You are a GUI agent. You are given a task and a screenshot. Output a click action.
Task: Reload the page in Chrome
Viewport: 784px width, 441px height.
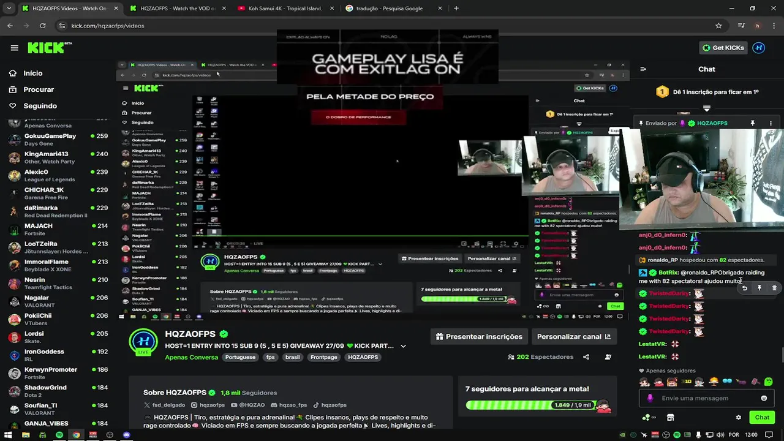[42, 26]
